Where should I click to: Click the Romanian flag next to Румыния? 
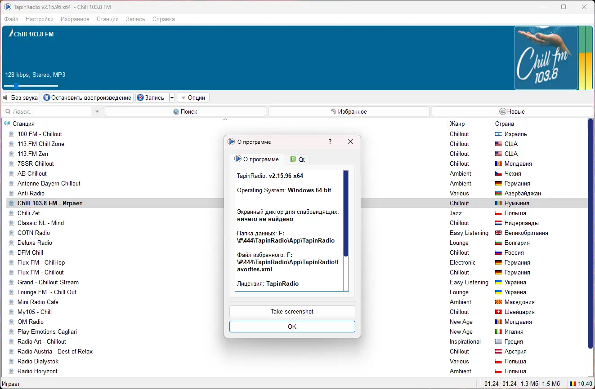click(x=498, y=203)
